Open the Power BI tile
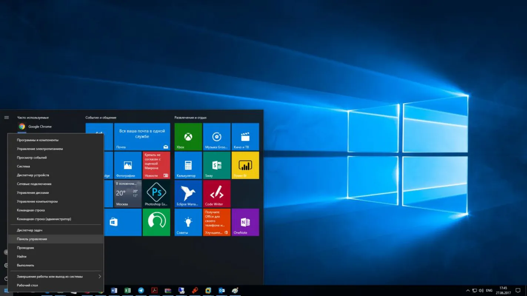 click(x=245, y=165)
